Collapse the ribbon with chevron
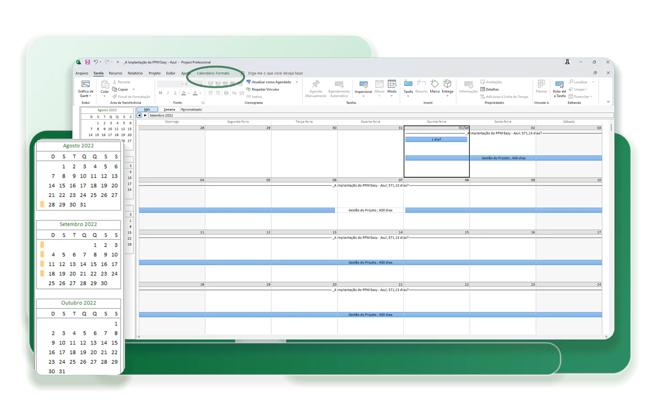The height and width of the screenshot is (413, 662). (x=608, y=102)
